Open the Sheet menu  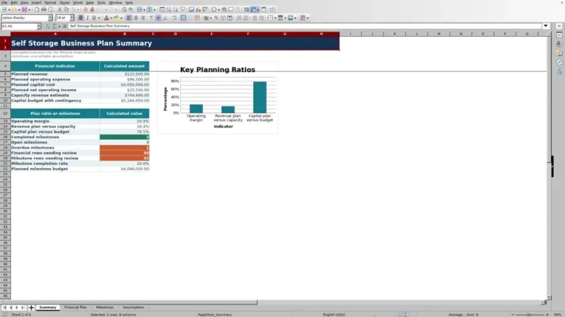point(78,2)
